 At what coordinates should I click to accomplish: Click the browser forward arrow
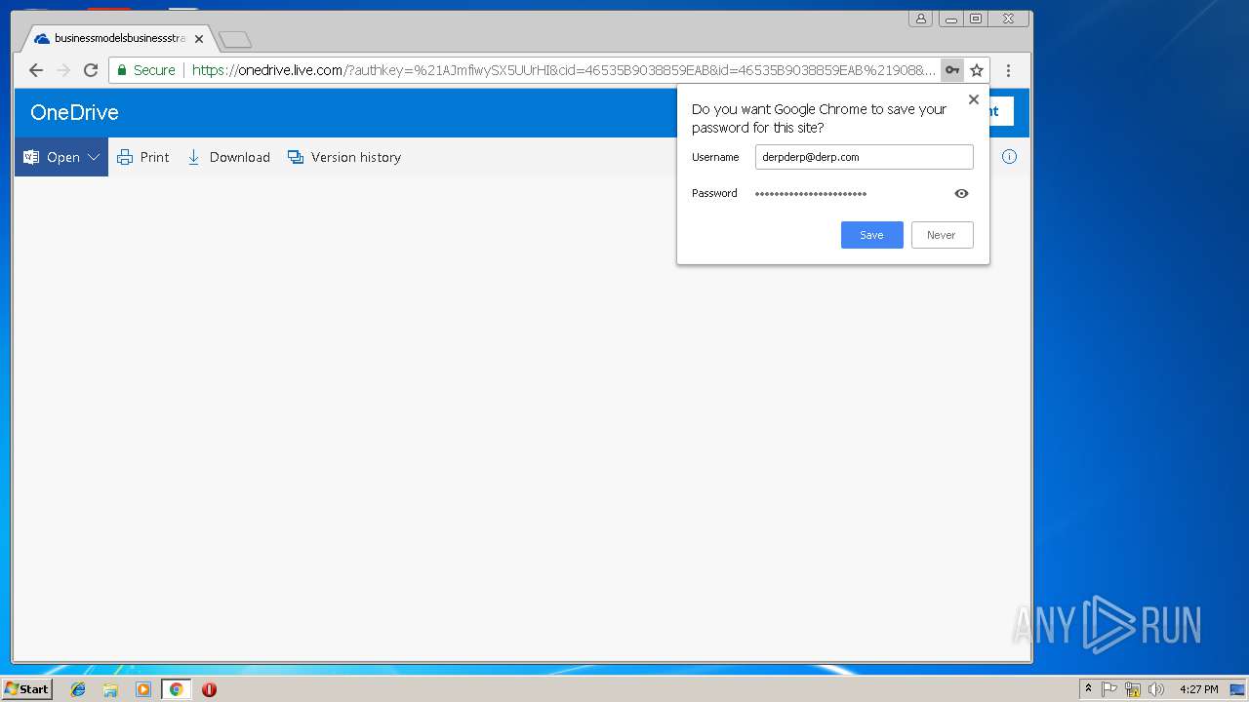(63, 70)
